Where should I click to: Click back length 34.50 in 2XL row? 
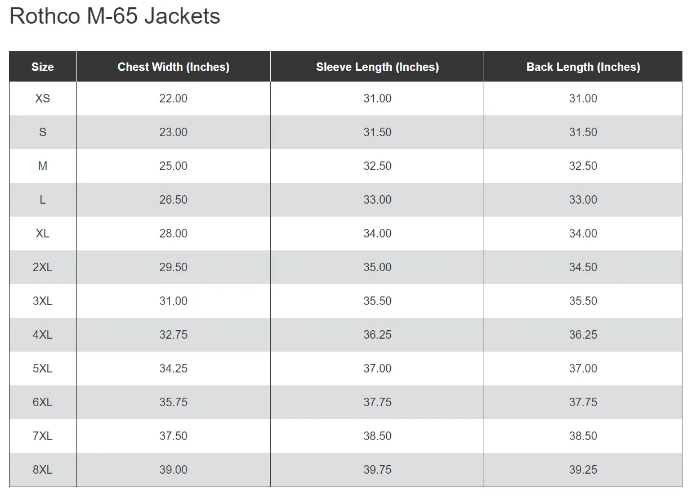tap(583, 267)
